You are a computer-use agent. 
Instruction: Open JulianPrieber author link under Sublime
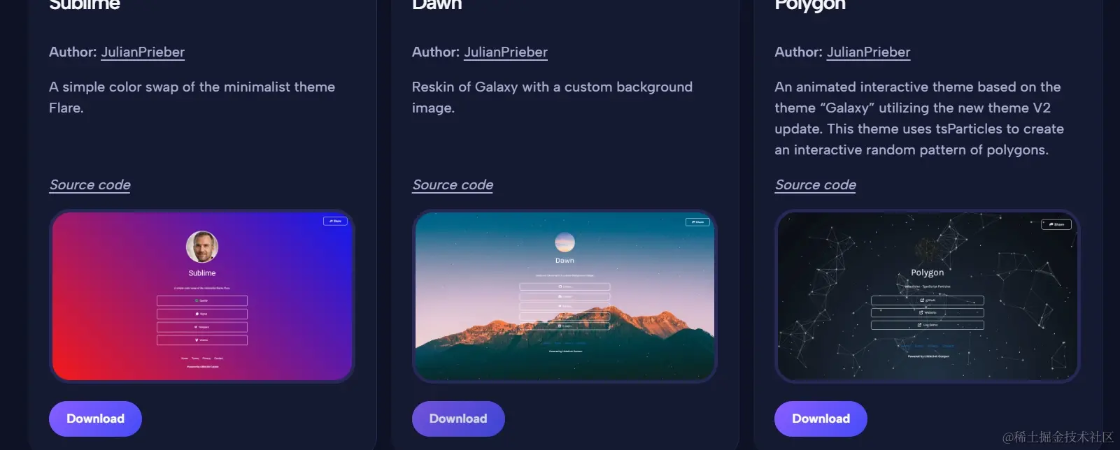click(x=143, y=52)
